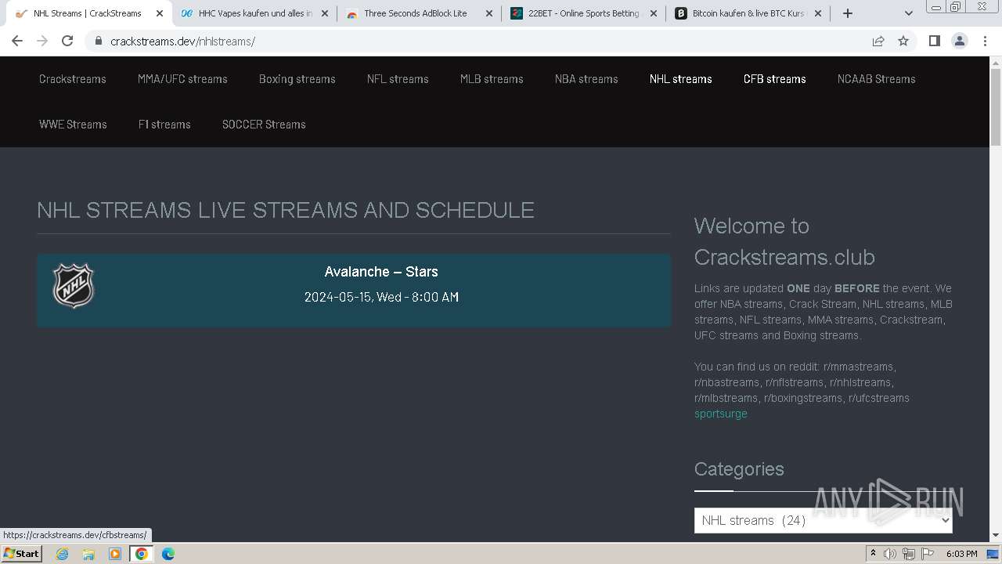Show hidden system tray icons
The image size is (1002, 564).
tap(874, 554)
